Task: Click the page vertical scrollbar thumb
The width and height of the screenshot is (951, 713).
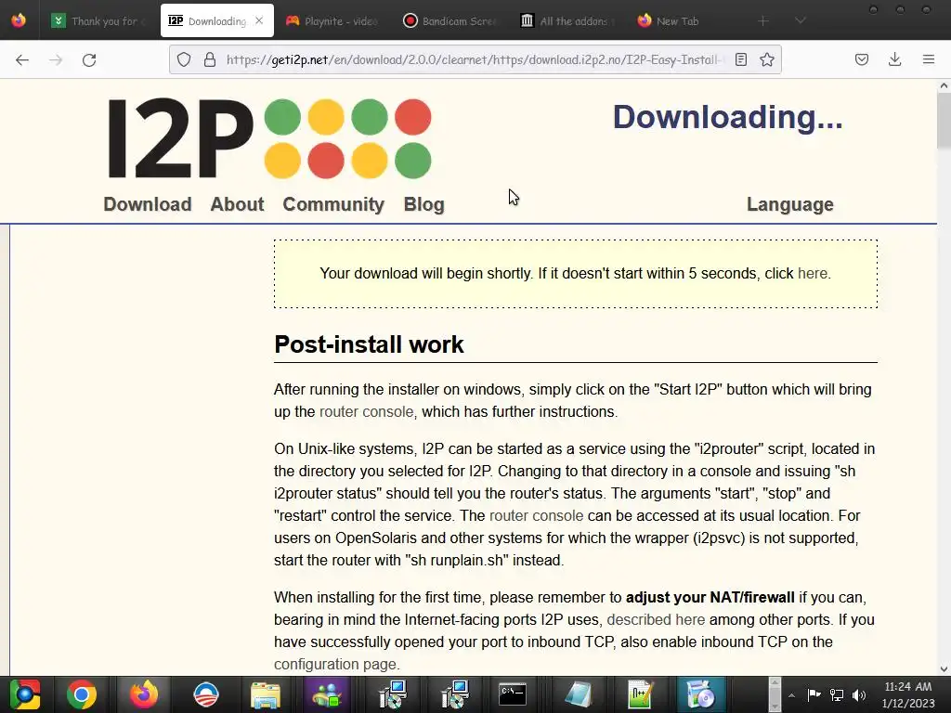Action: 944,121
